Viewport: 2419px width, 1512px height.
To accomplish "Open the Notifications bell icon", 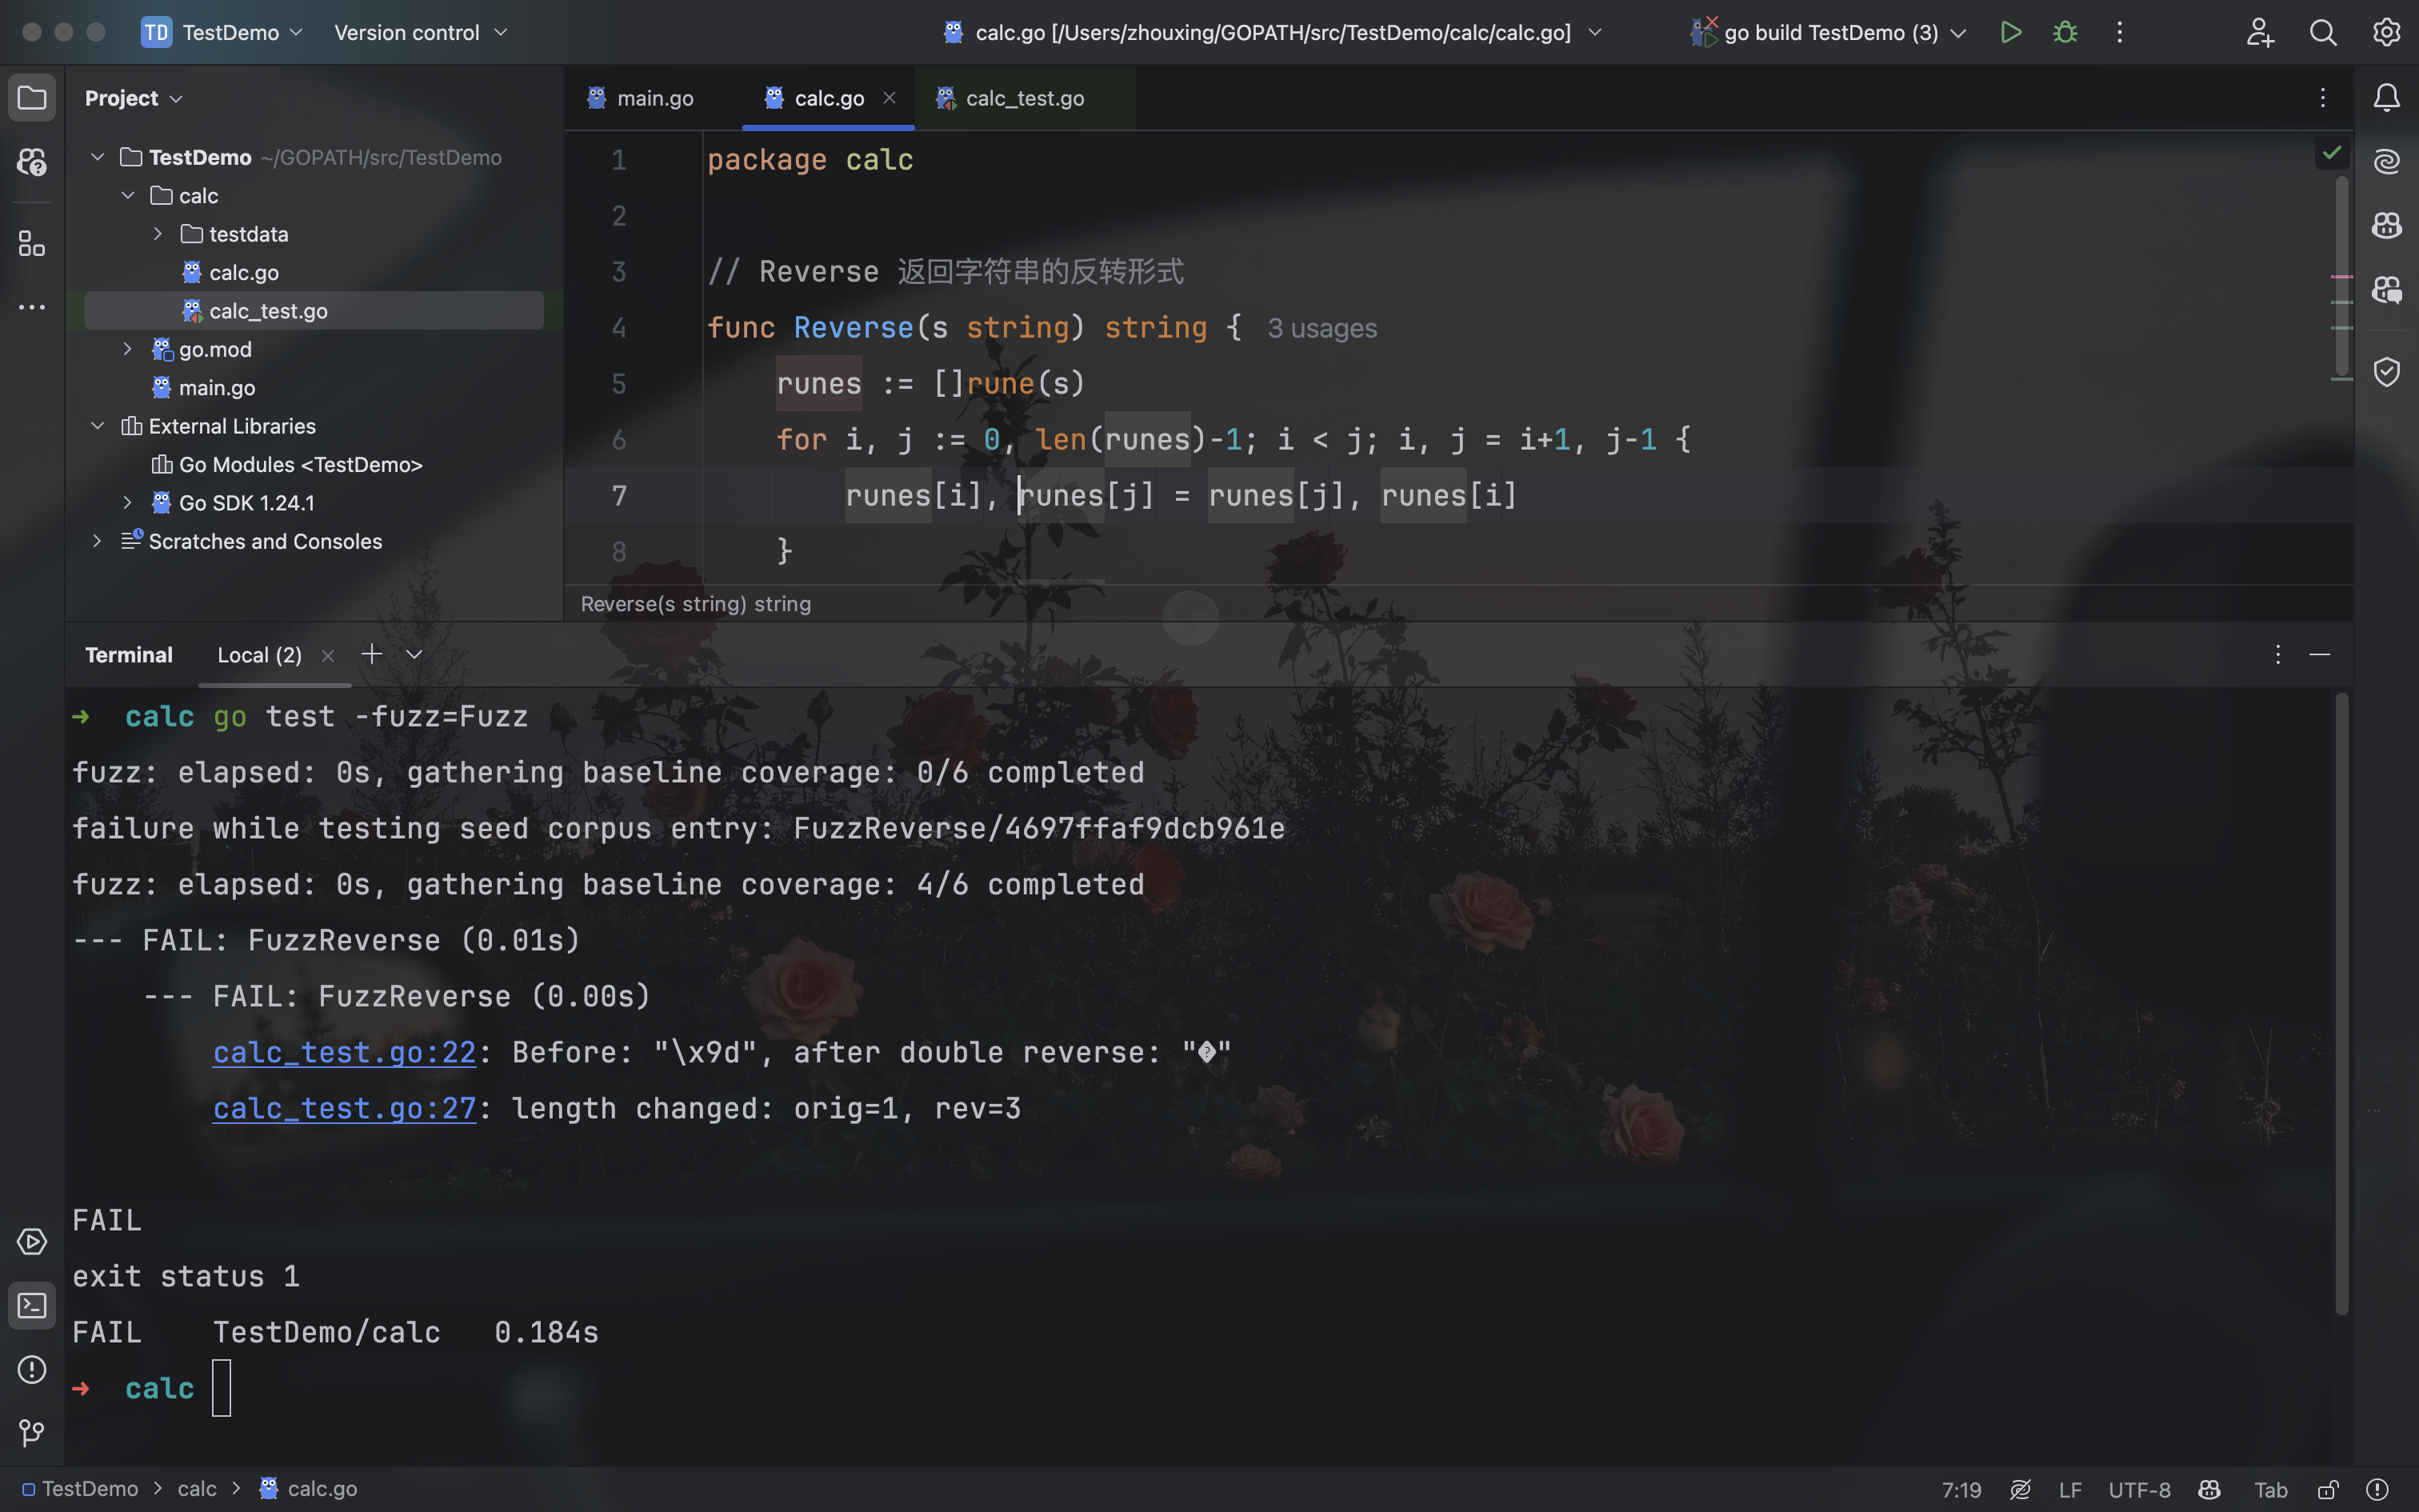I will point(2386,98).
